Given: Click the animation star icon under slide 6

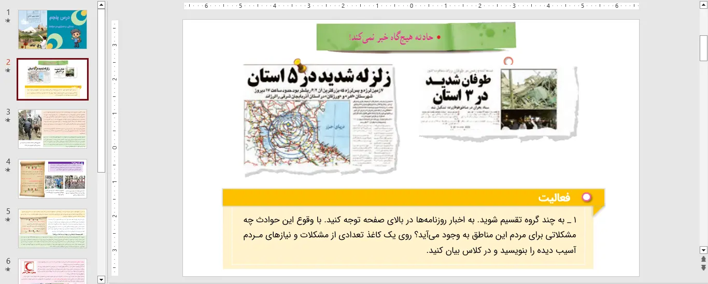Looking at the screenshot, I should (x=8, y=269).
